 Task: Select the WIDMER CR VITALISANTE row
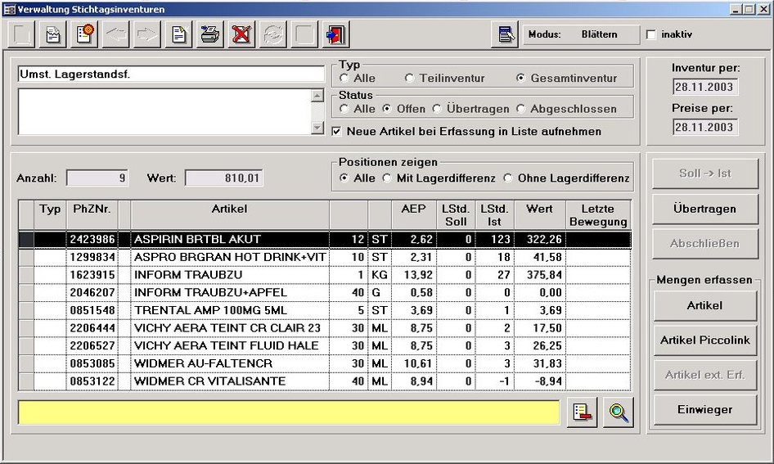(209, 381)
